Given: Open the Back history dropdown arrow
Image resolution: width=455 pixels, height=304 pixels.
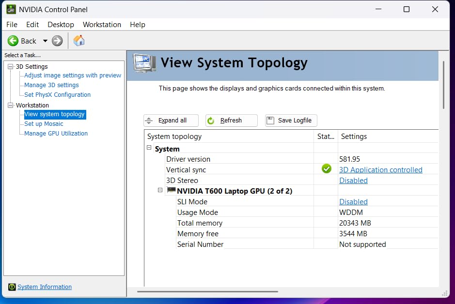Looking at the screenshot, I should (45, 41).
